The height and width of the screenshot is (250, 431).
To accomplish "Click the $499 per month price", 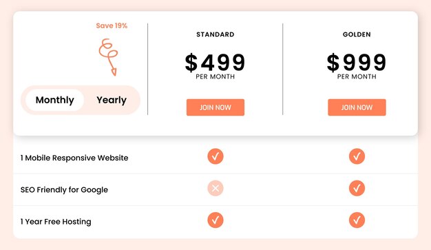I will (215, 66).
